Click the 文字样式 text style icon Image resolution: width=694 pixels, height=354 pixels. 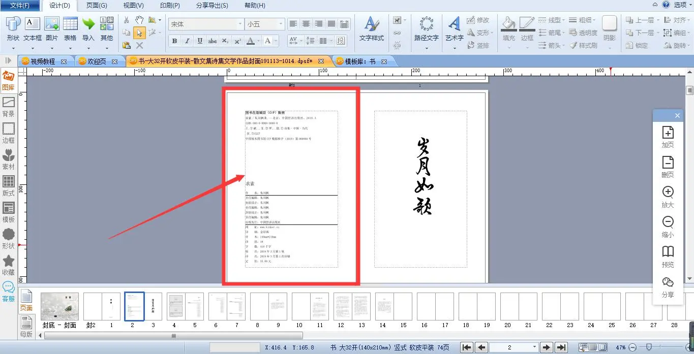pos(371,28)
